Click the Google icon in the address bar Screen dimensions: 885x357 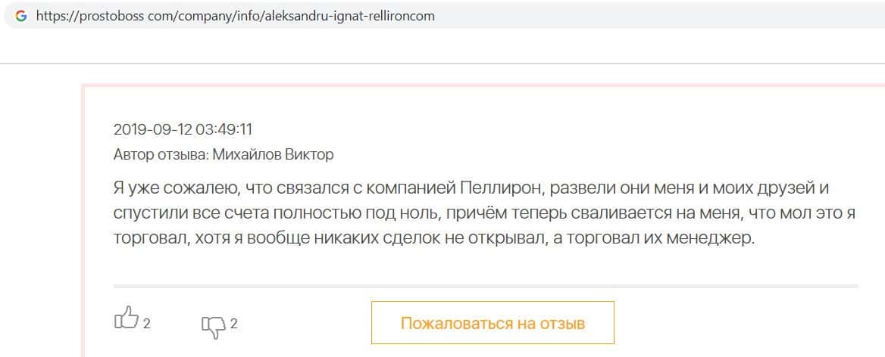click(21, 16)
